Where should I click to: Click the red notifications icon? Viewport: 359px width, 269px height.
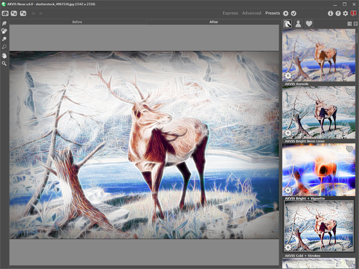353,13
